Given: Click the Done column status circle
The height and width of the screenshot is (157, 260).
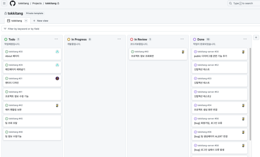Looking at the screenshot, I should (x=195, y=39).
